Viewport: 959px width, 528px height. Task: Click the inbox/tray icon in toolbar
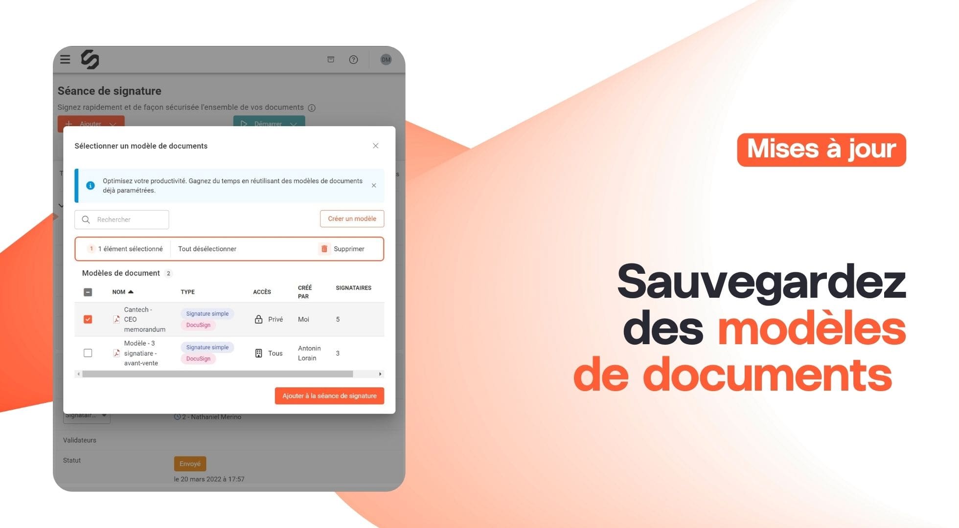click(331, 59)
